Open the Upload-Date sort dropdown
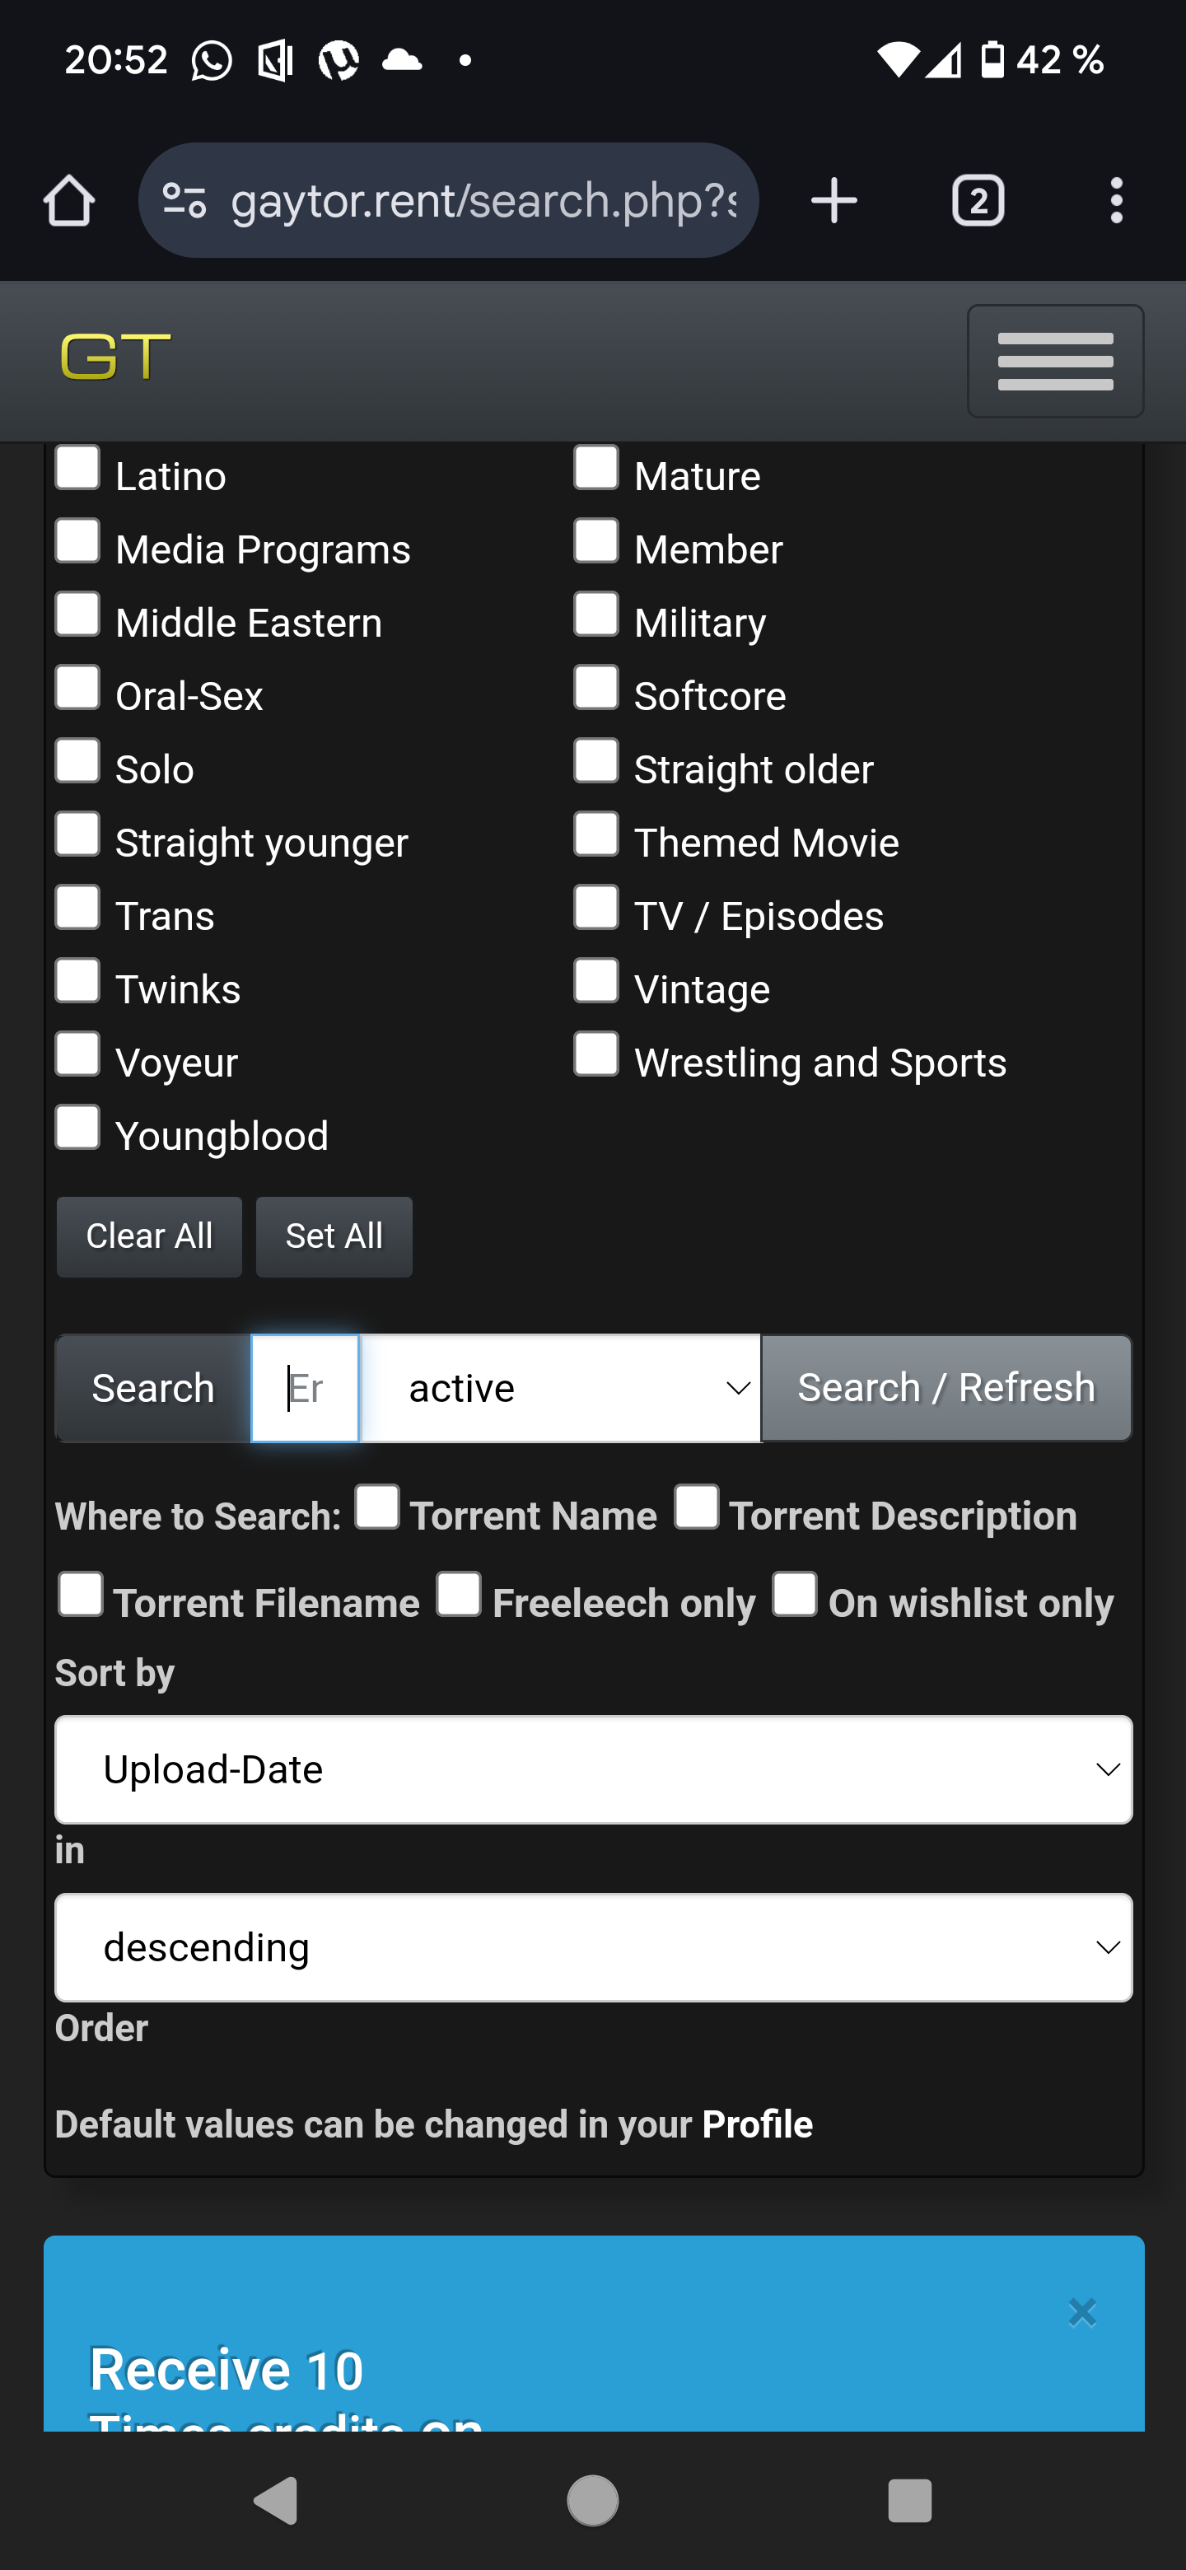1186x2570 pixels. pos(594,1770)
